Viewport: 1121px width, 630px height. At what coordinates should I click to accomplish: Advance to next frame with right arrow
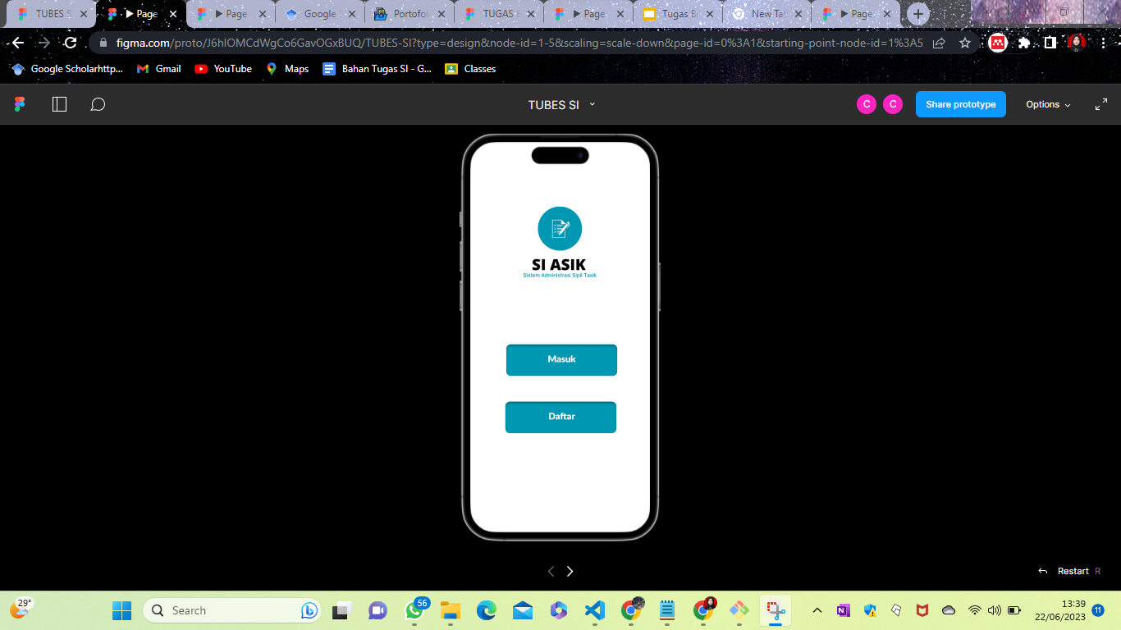coord(570,571)
